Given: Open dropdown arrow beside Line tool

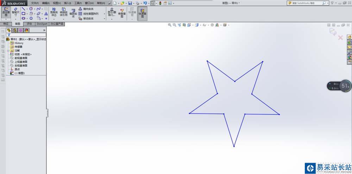Looking at the screenshot, I should pyautogui.click(x=27, y=9).
